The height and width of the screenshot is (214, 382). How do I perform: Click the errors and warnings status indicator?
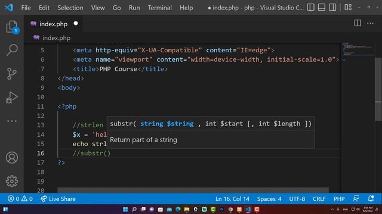(20, 199)
